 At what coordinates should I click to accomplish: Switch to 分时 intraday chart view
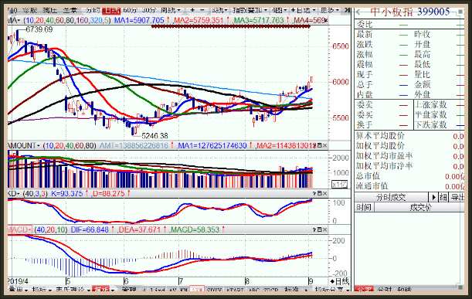point(93,11)
